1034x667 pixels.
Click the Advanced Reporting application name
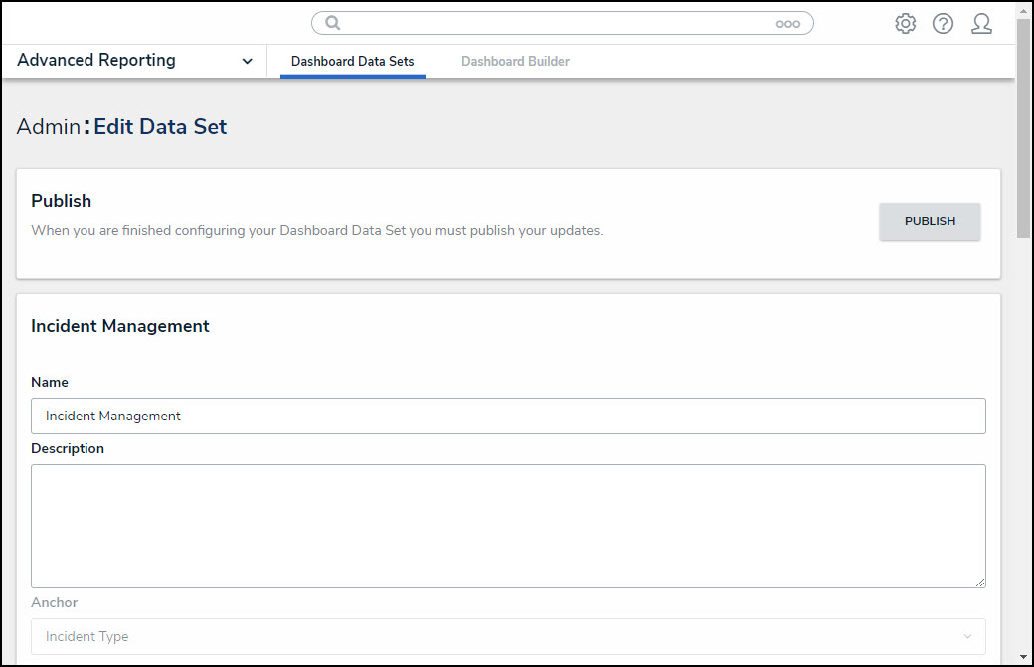(x=96, y=61)
